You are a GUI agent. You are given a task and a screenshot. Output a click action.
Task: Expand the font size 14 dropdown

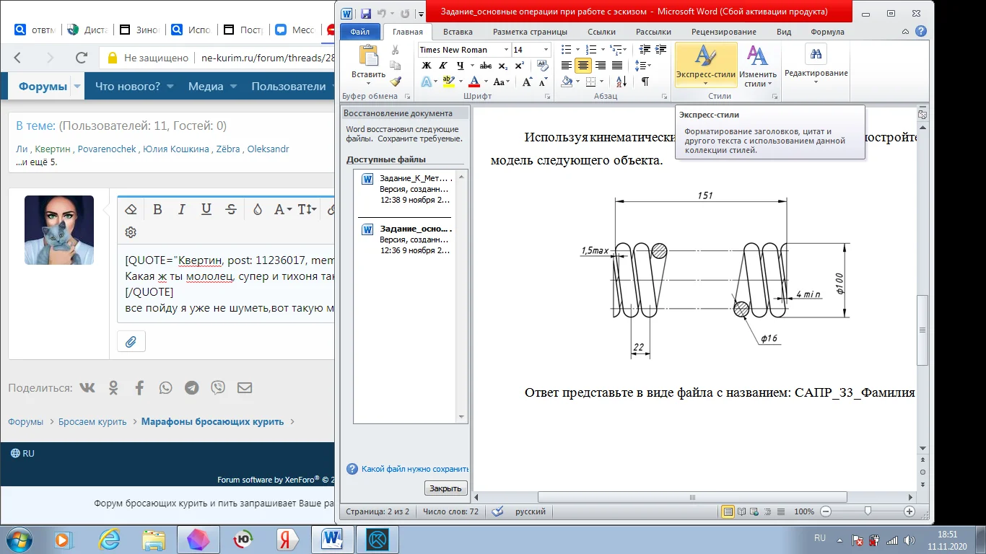pos(546,50)
